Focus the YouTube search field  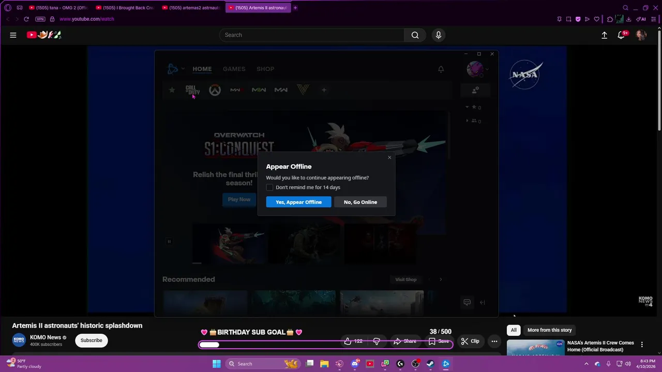312,35
